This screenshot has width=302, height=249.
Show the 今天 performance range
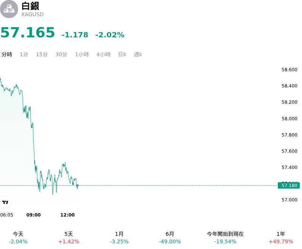(18, 238)
